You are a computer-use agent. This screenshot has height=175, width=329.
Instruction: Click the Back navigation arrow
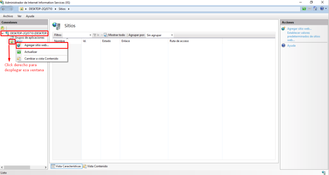pyautogui.click(x=3, y=9)
